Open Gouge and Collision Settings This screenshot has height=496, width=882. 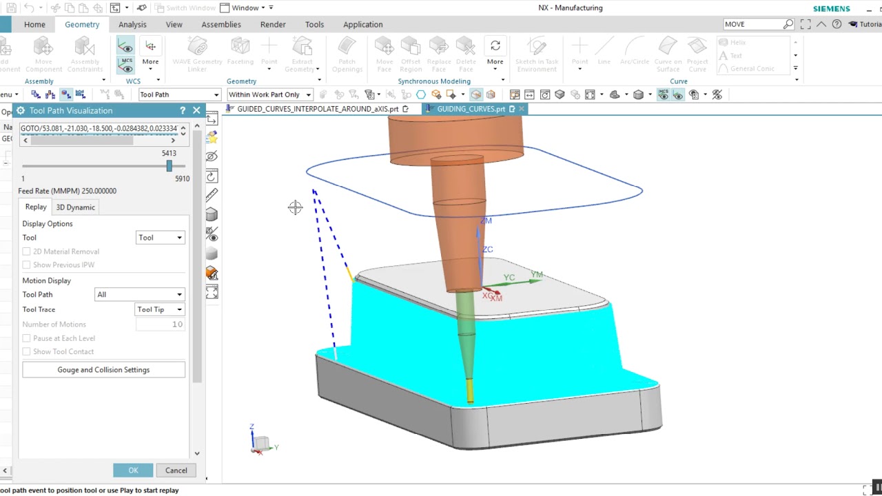click(103, 370)
